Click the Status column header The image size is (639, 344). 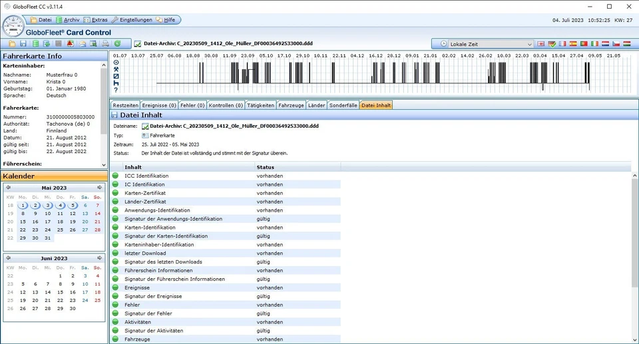click(266, 167)
